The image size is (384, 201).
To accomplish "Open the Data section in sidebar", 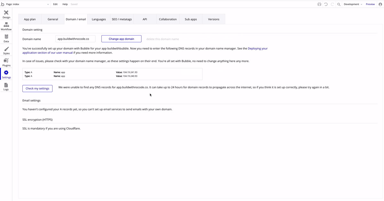I will 6,38.
